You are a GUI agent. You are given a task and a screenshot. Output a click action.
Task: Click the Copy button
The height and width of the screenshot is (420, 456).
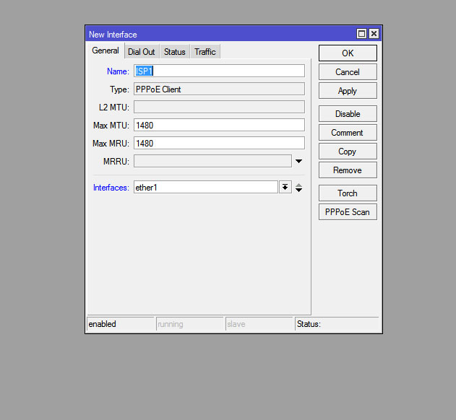click(x=348, y=152)
